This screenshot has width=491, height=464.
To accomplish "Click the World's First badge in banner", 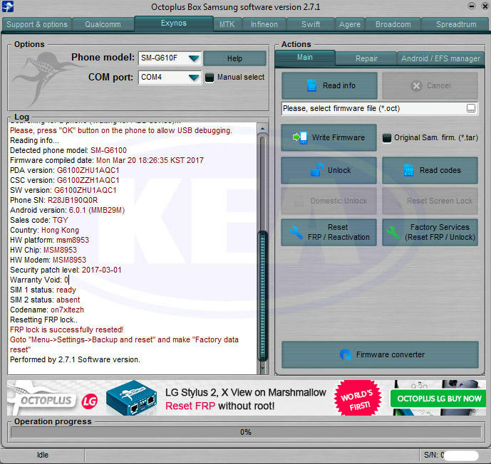I will pyautogui.click(x=358, y=399).
